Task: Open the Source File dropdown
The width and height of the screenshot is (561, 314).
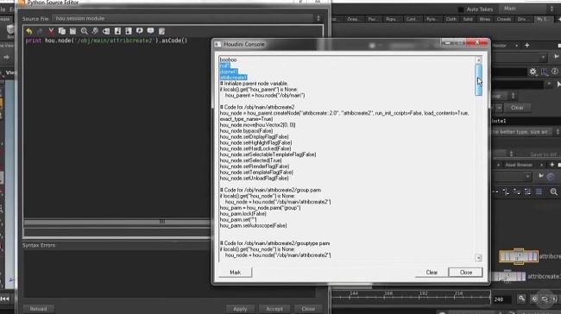Action: click(x=187, y=18)
